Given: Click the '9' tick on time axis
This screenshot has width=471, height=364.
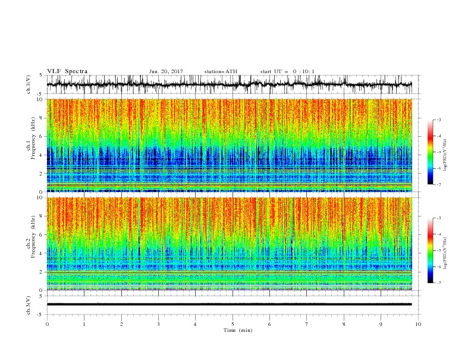Looking at the screenshot, I should tap(381, 324).
